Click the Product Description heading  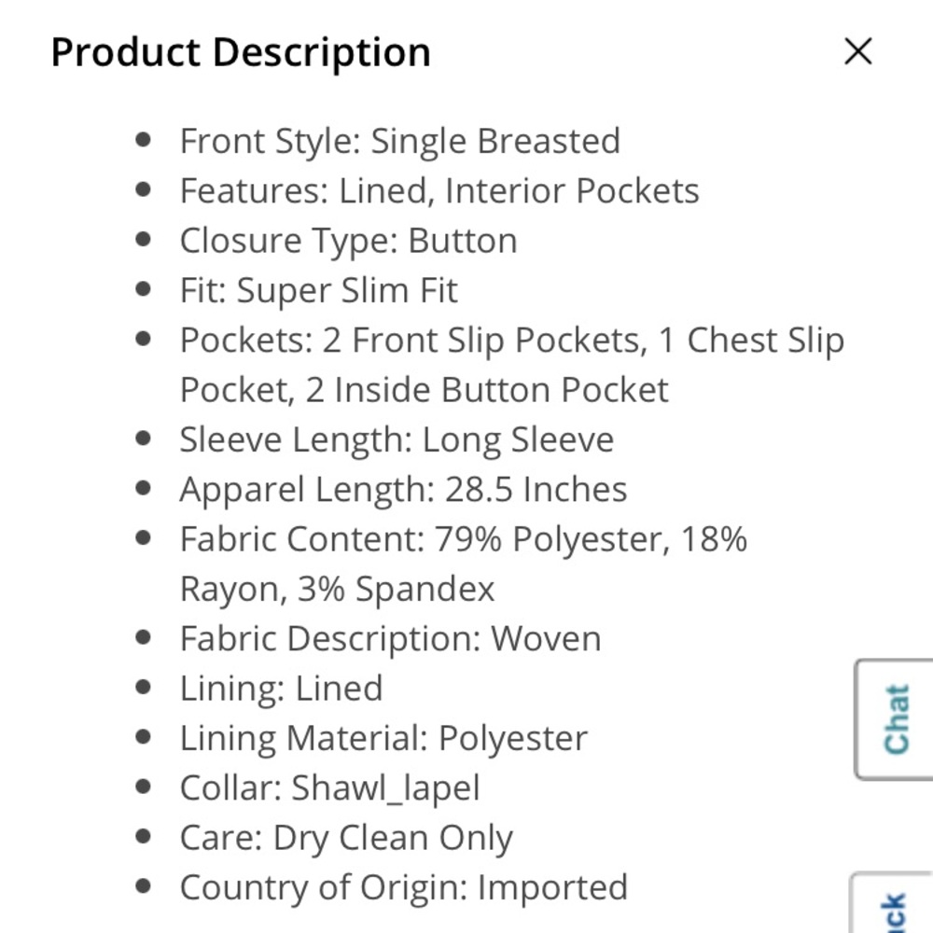point(241,52)
